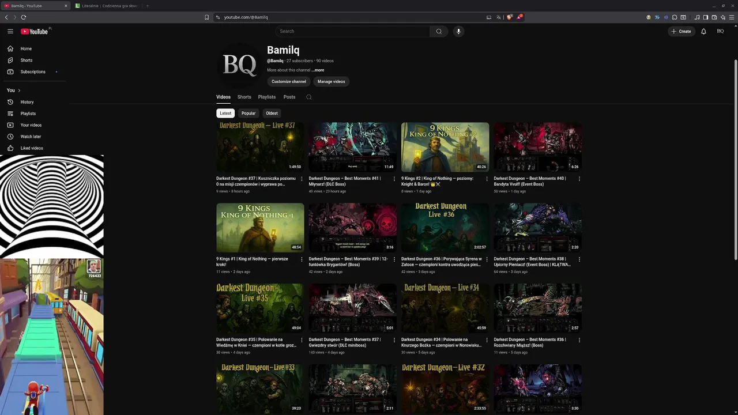
Task: Open options for Best Moments #38 video
Action: (579, 259)
